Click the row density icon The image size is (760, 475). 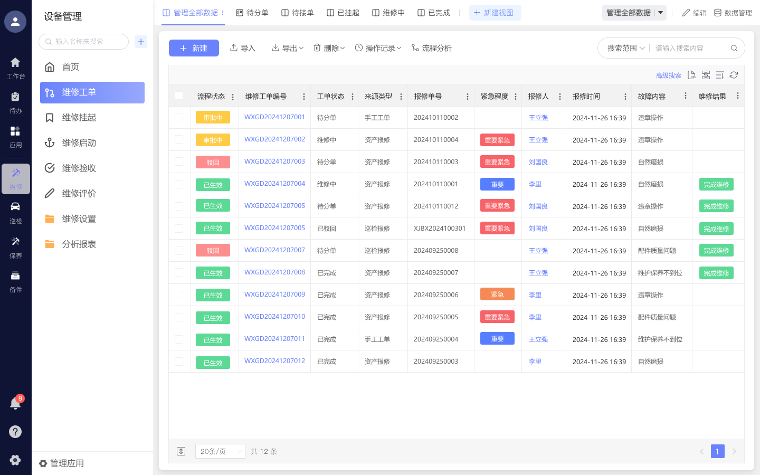720,75
